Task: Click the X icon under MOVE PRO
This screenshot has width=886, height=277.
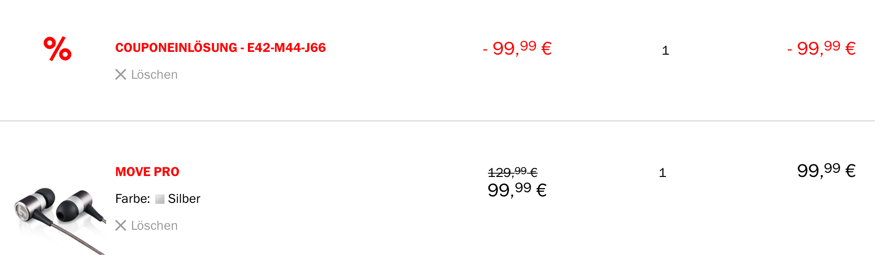Action: (121, 226)
